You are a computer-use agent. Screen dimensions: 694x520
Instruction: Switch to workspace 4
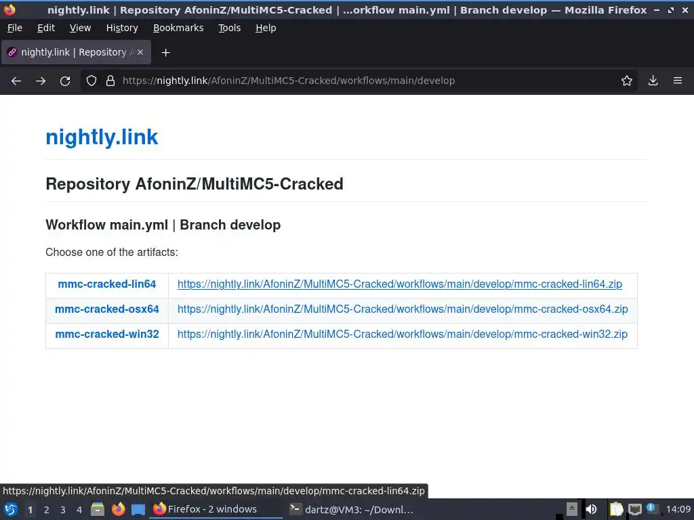pyautogui.click(x=79, y=510)
